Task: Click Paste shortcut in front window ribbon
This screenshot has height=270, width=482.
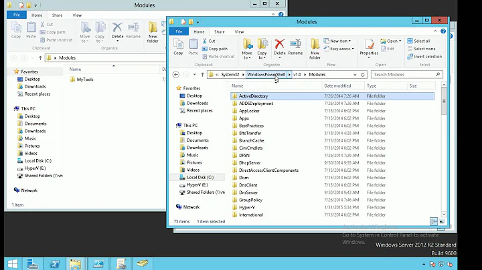Action: pos(218,56)
